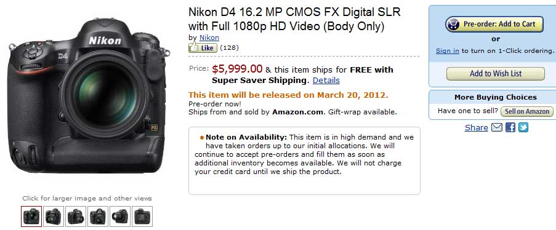Select the third camera thumbnail
This screenshot has height=230, width=556.
(76, 216)
